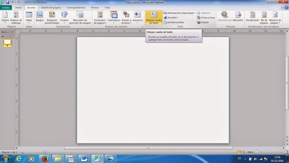Screen dimensions: 289x163
Task: Click scroll down arrow on vertical scrollbar
Action: point(287,137)
